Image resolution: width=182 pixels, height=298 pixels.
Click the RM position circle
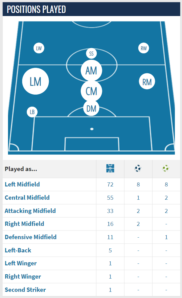[147, 81]
